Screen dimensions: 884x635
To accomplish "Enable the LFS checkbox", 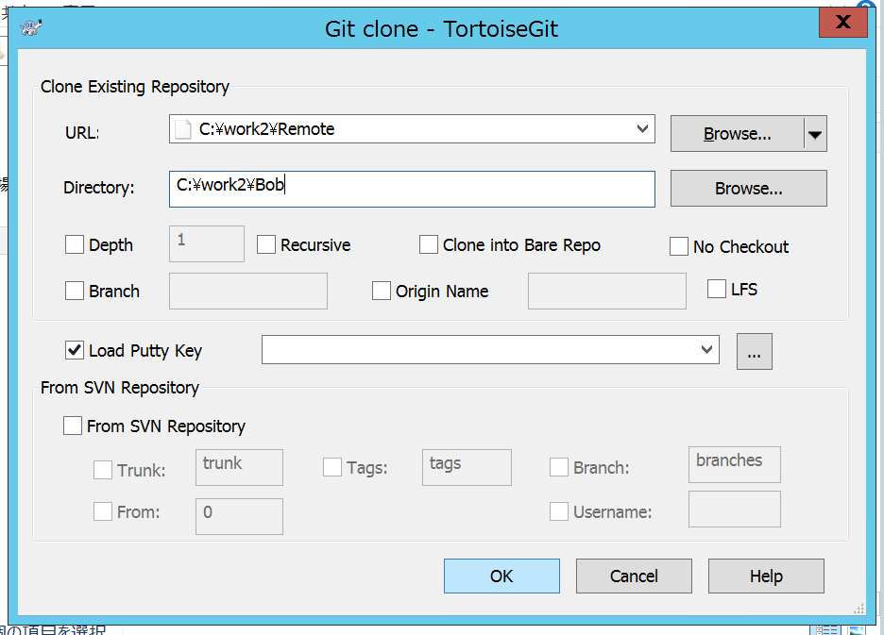I will coord(717,289).
